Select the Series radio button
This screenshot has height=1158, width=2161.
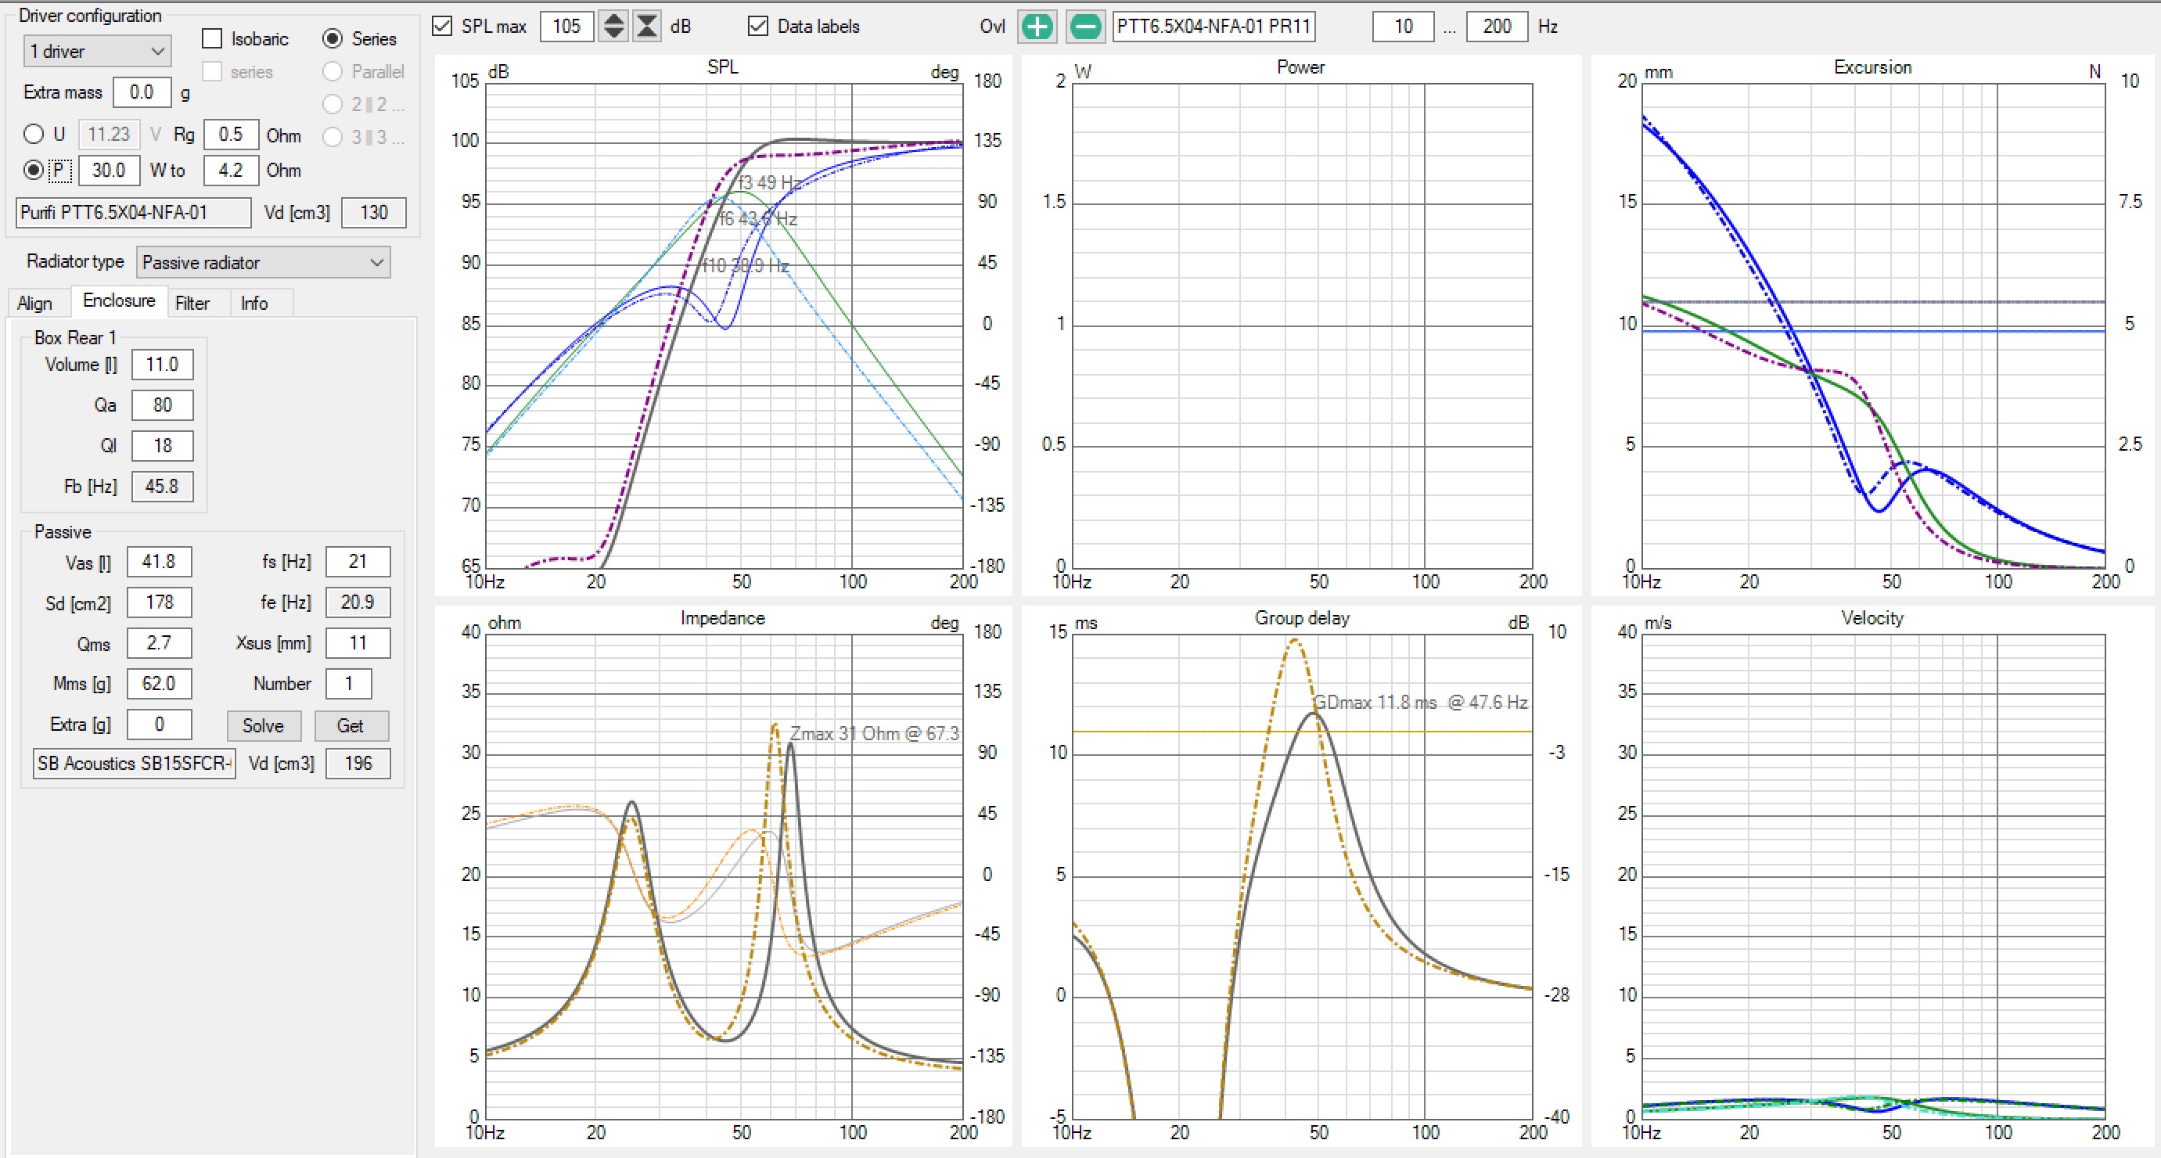pyautogui.click(x=333, y=38)
